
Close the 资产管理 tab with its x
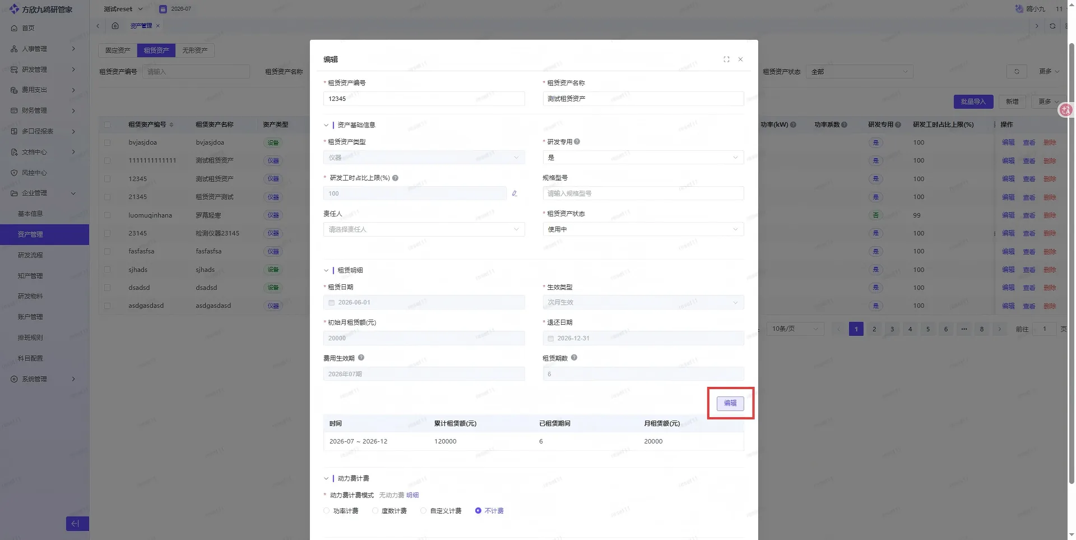tap(158, 26)
